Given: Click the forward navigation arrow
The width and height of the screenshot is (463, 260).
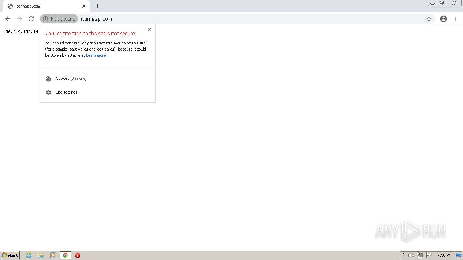Looking at the screenshot, I should coord(20,19).
